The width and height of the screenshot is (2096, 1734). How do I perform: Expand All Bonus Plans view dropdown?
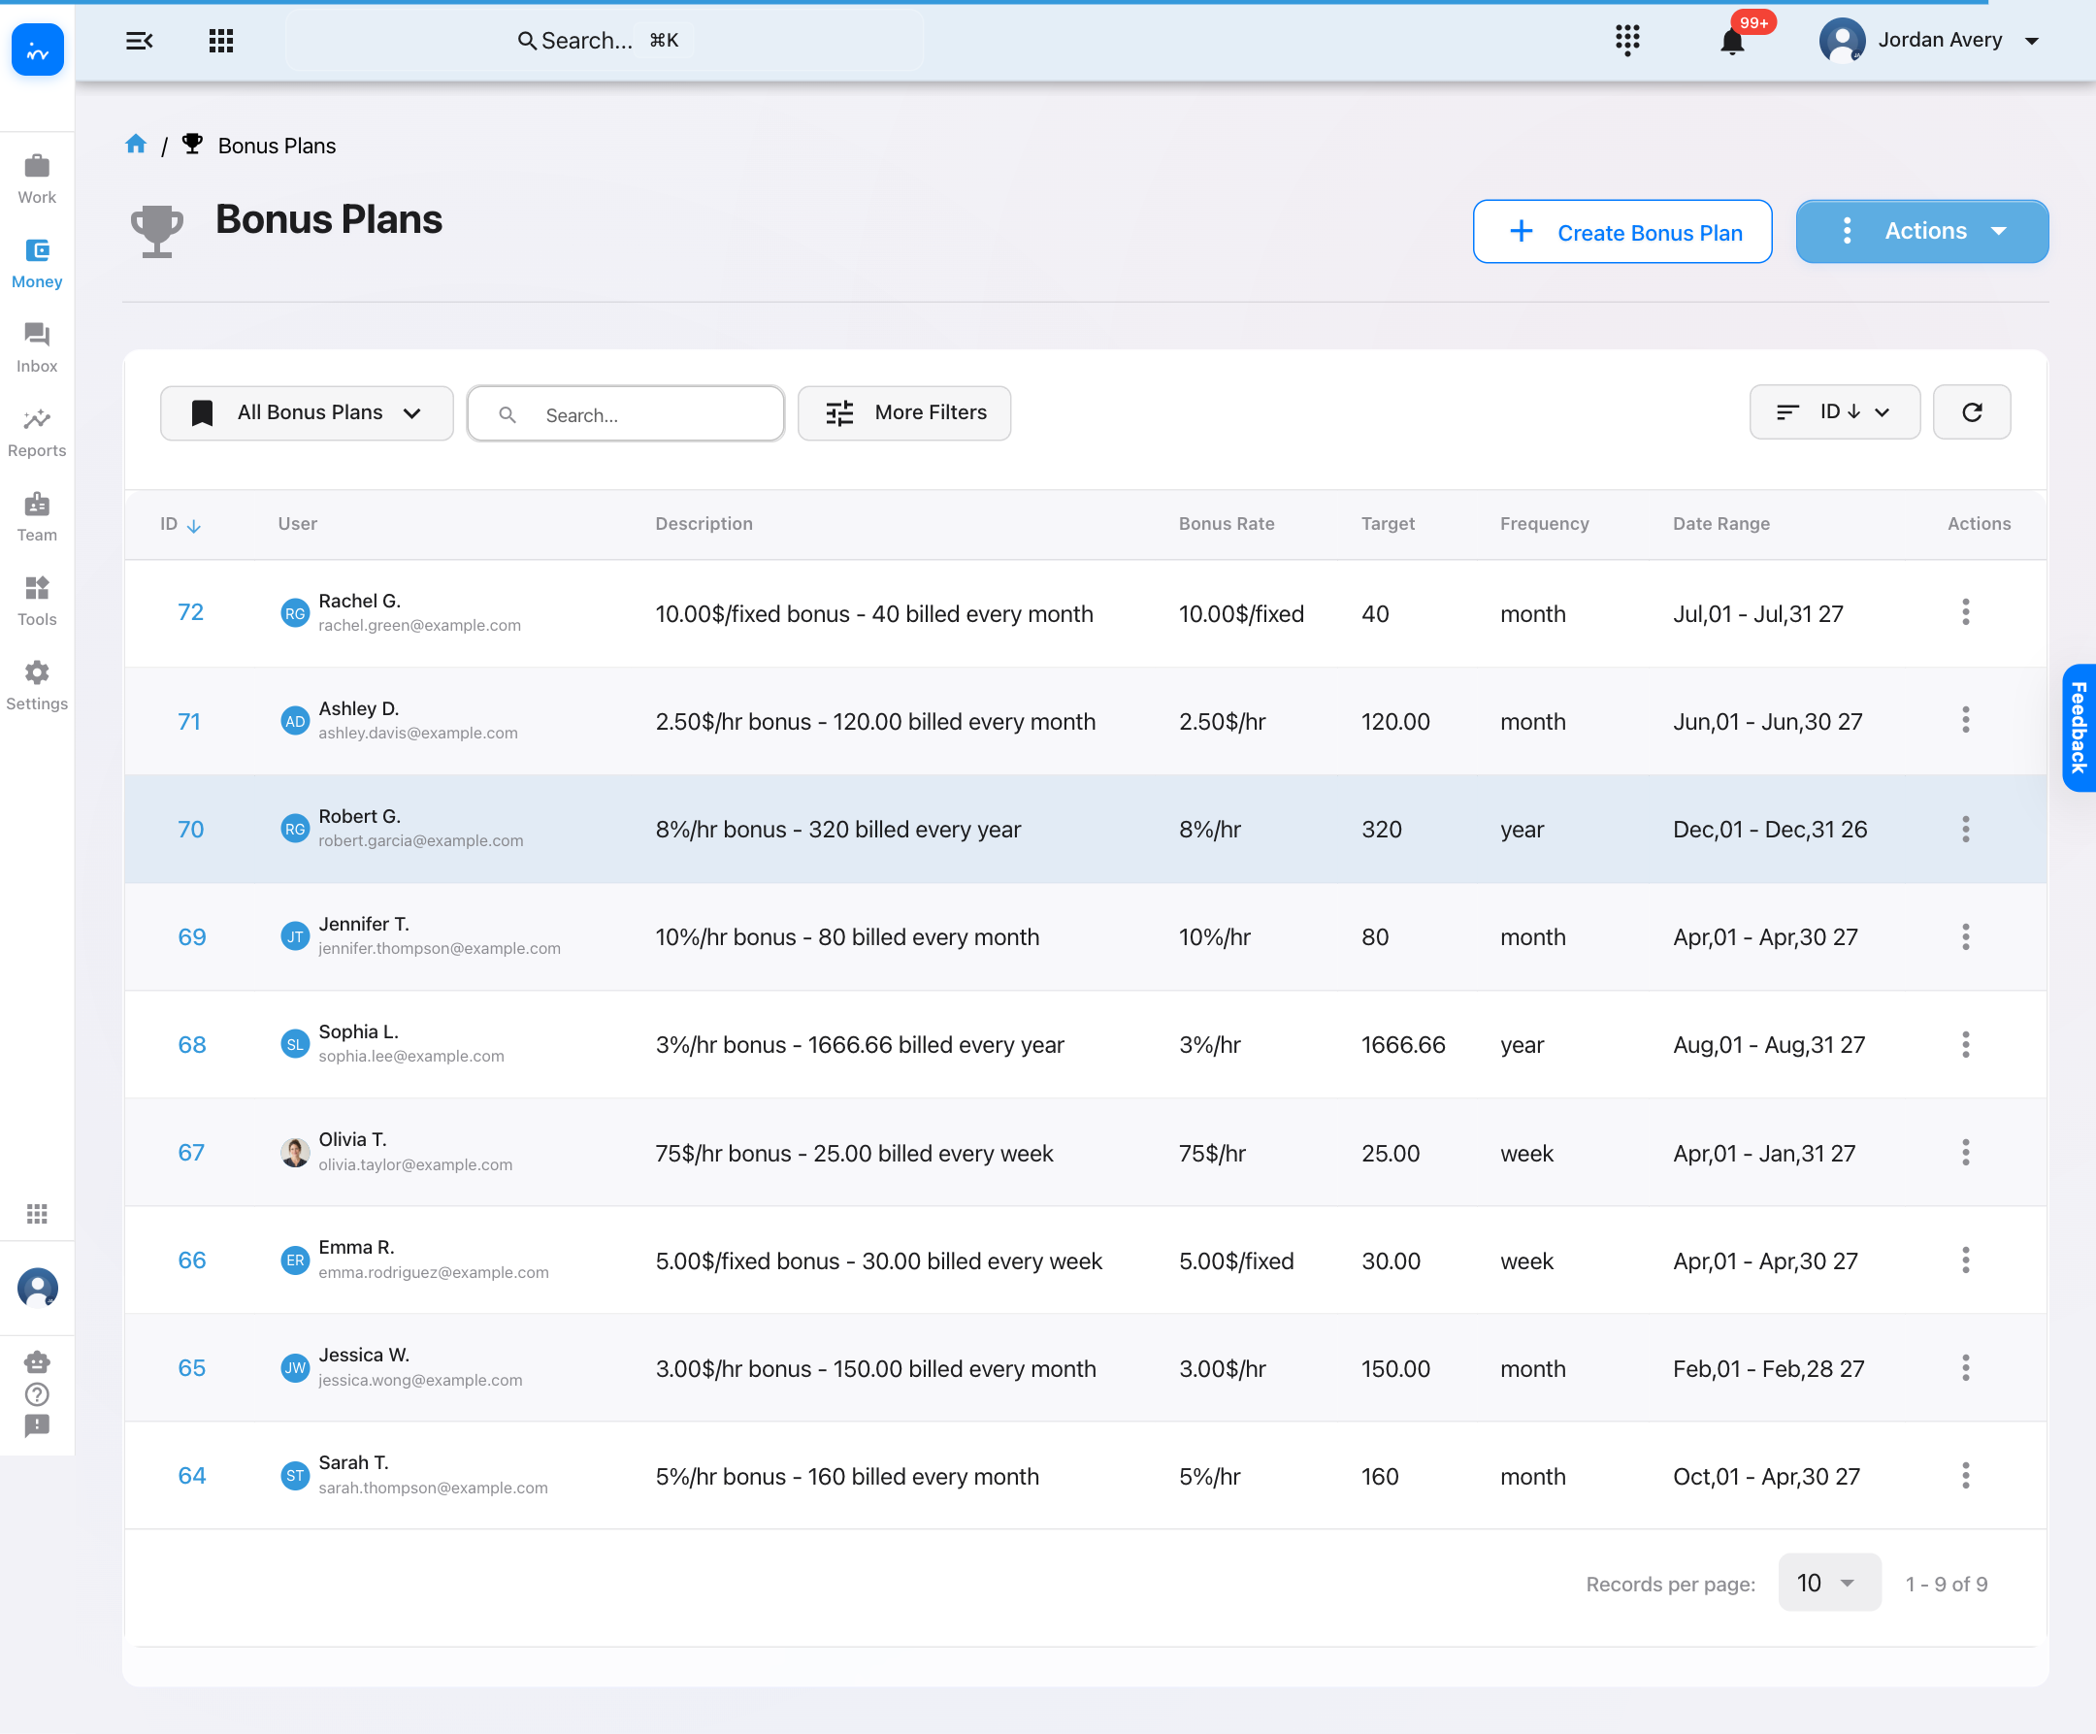pyautogui.click(x=307, y=412)
